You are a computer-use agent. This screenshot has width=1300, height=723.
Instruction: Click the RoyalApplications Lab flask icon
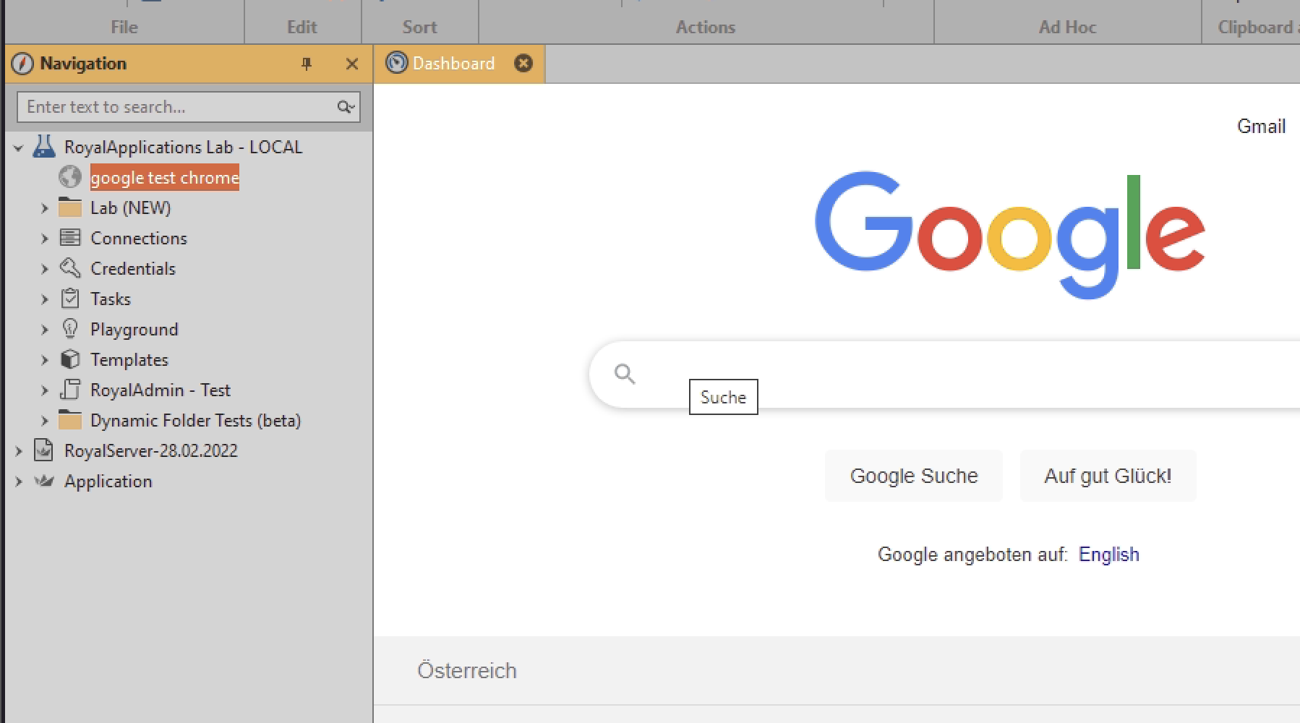tap(44, 147)
